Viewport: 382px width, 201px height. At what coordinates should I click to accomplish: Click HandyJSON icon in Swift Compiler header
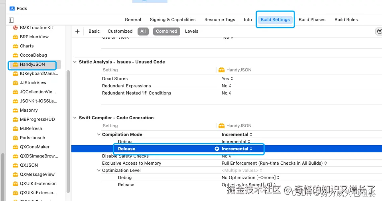(x=221, y=126)
